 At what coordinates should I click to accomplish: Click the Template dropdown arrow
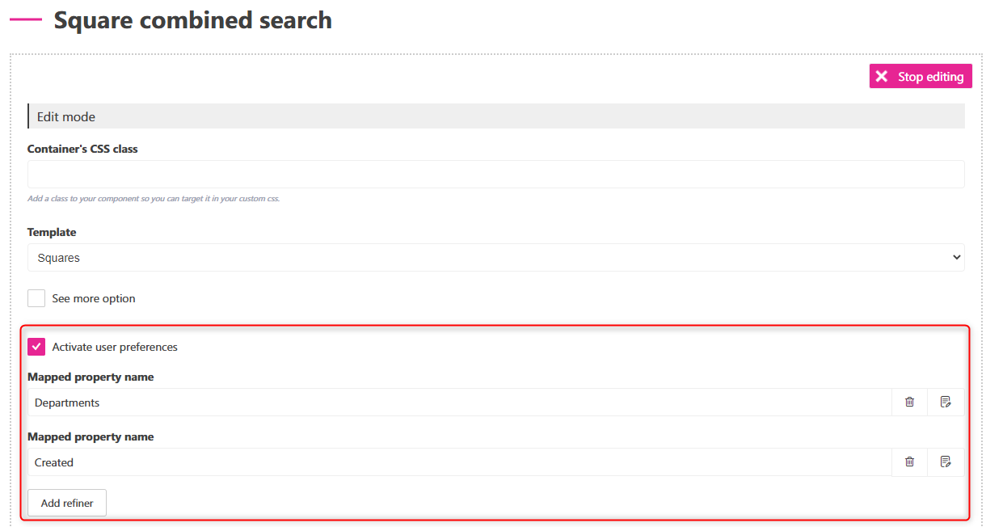tap(957, 257)
